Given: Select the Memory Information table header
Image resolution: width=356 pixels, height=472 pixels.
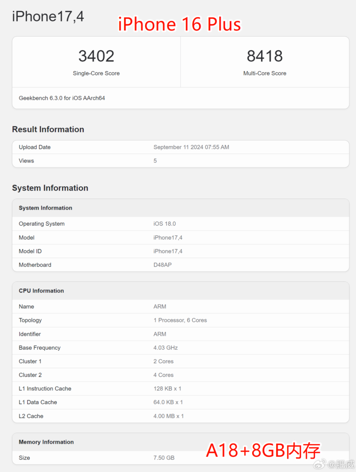Looking at the screenshot, I should (46, 442).
